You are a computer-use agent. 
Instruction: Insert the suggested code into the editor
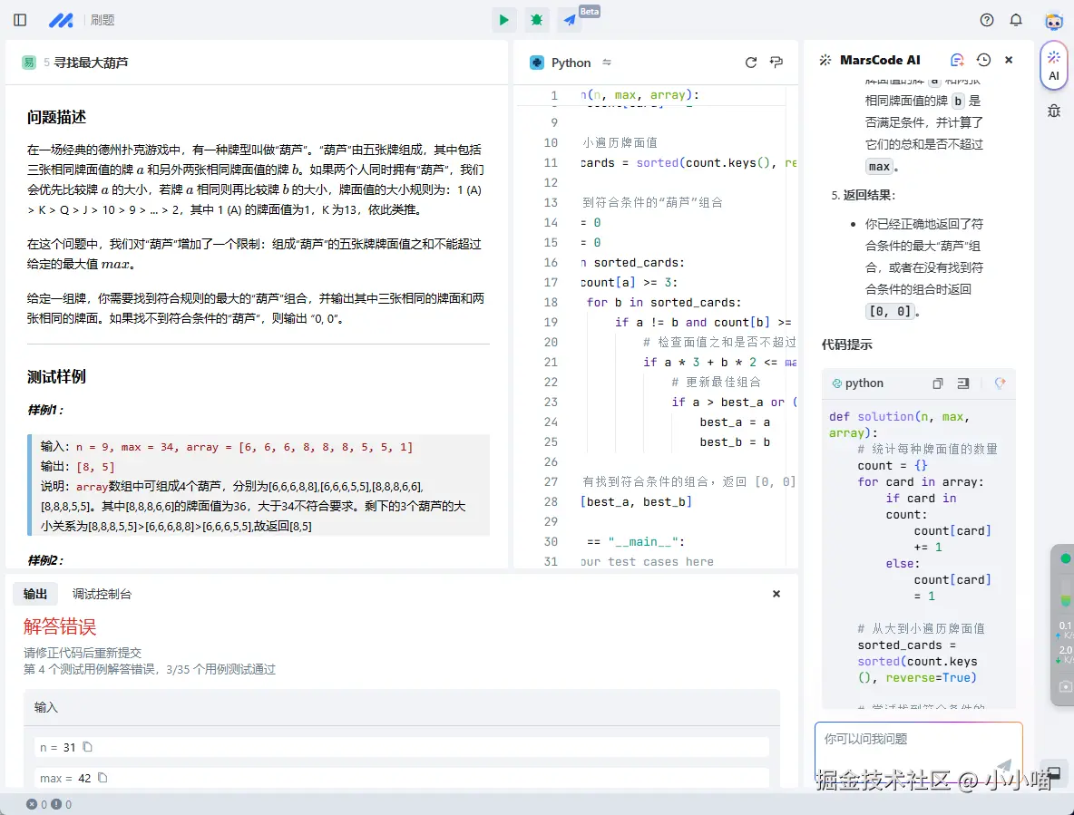962,383
